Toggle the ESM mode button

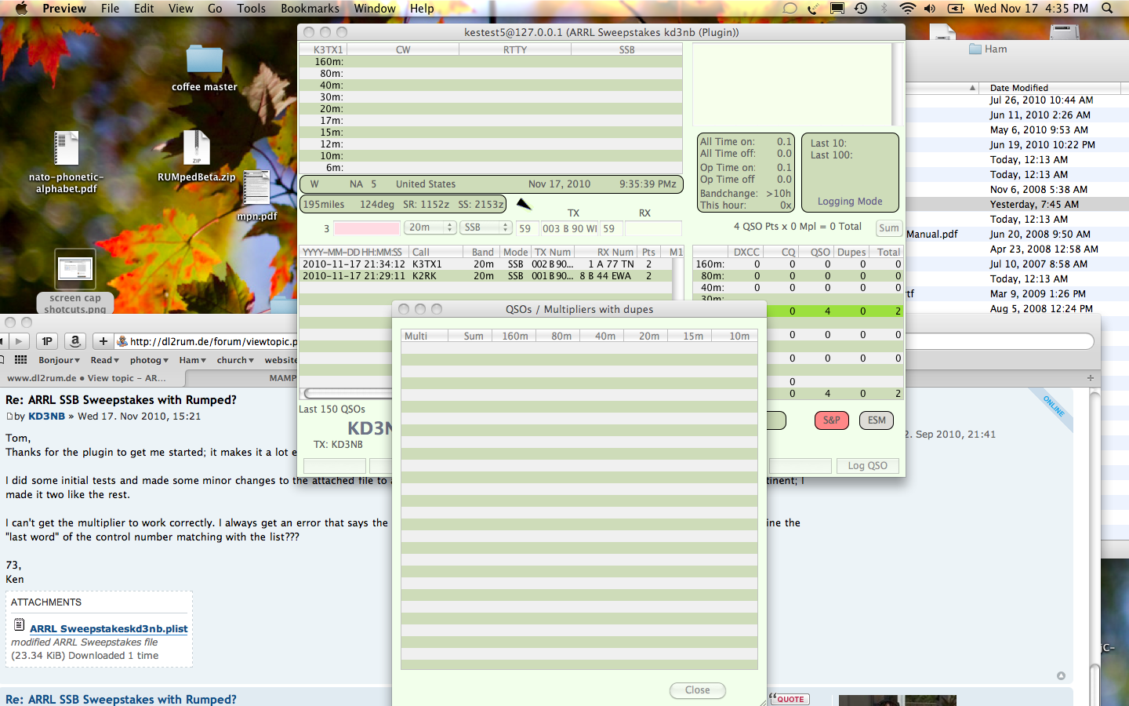coord(877,420)
